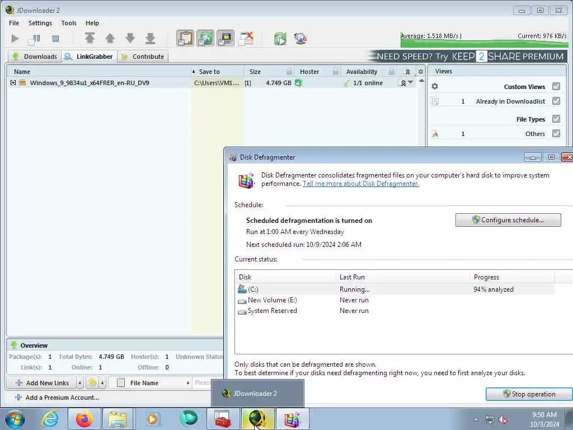Open dropdown arrow beside yellow clear icon
This screenshot has width=573, height=430.
[x=103, y=383]
